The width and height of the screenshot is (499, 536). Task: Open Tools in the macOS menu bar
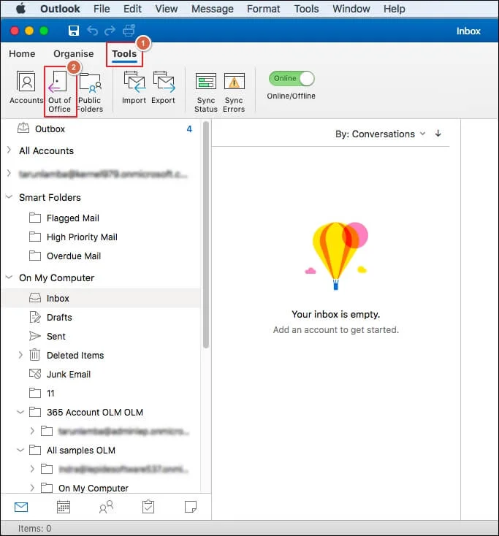(x=306, y=9)
